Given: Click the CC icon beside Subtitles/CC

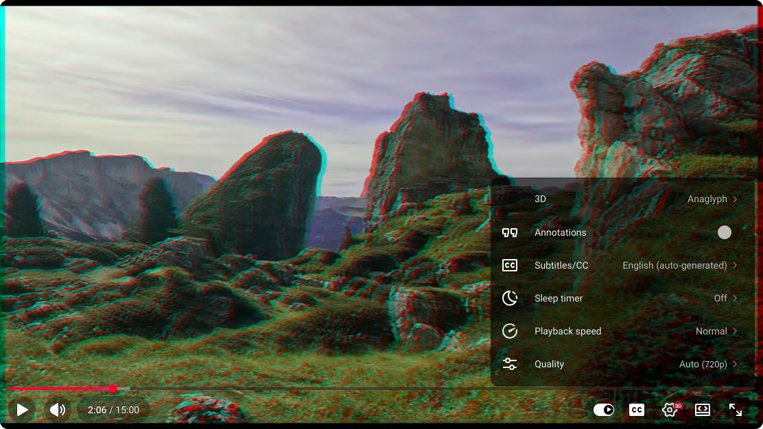Looking at the screenshot, I should [510, 265].
